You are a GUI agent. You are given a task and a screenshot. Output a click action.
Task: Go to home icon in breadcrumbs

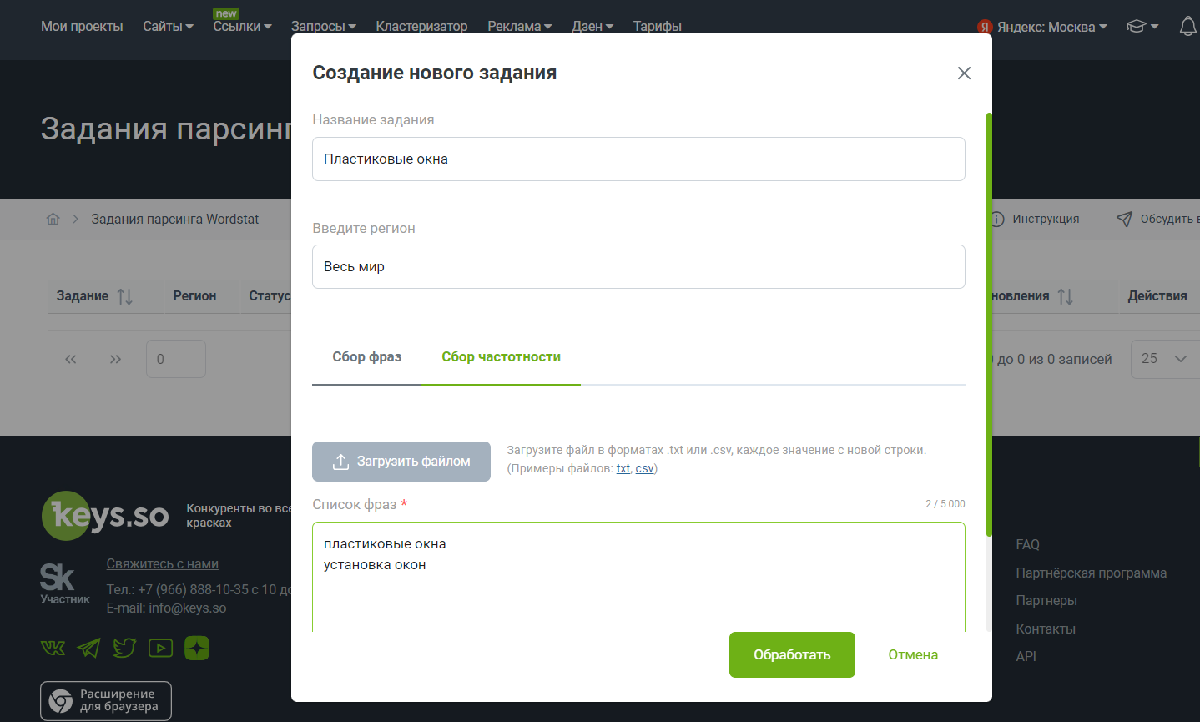tap(53, 219)
